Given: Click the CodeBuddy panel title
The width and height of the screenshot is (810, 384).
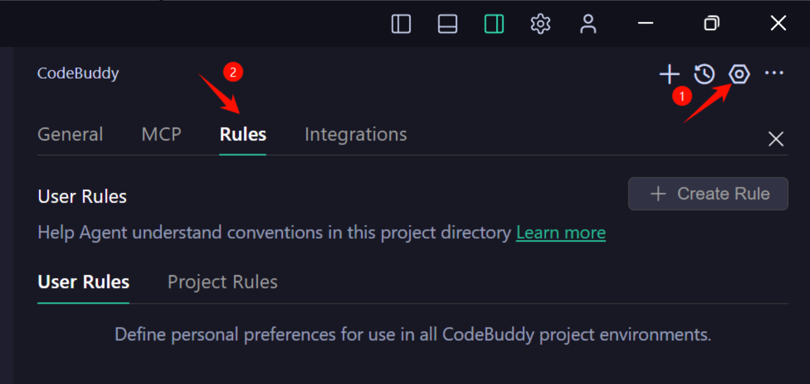Looking at the screenshot, I should click(x=78, y=73).
